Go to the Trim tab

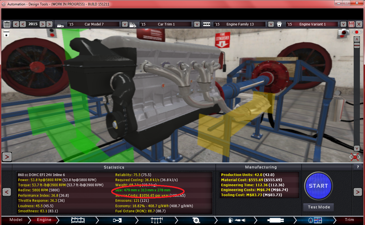(349, 220)
